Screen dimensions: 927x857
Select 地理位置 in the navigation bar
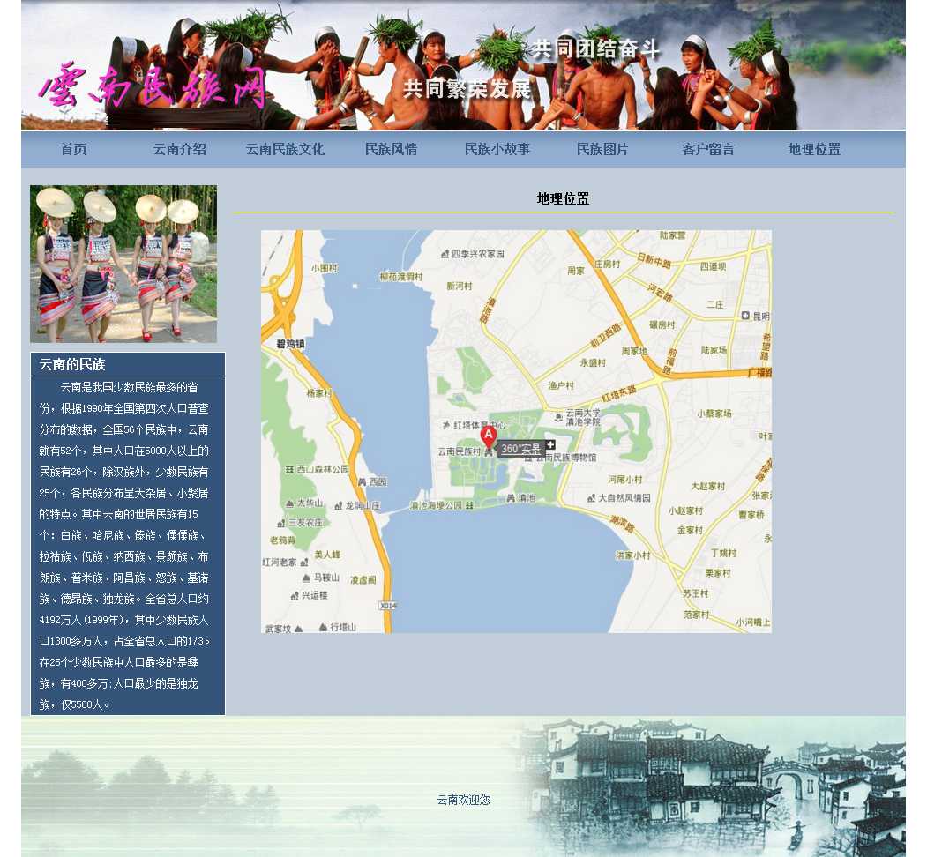coord(814,150)
